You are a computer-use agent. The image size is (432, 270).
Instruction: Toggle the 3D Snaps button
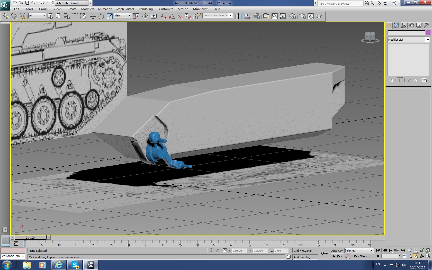[163, 16]
